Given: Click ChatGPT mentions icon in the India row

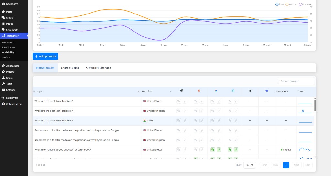Looking at the screenshot, I should pos(178,121).
